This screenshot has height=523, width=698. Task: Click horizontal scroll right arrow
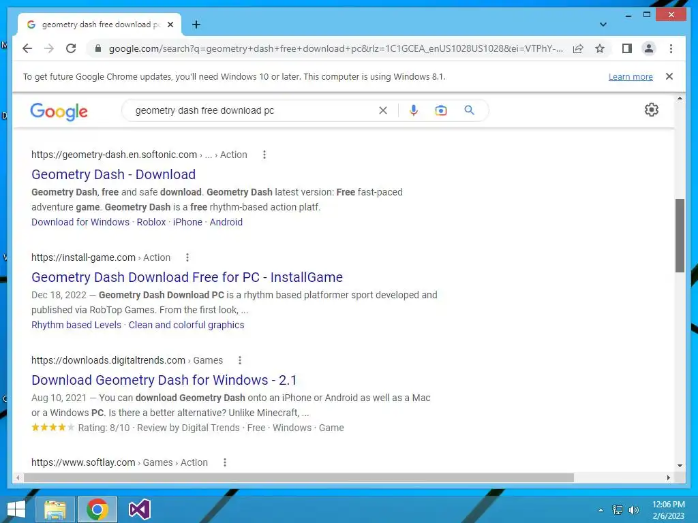(668, 477)
